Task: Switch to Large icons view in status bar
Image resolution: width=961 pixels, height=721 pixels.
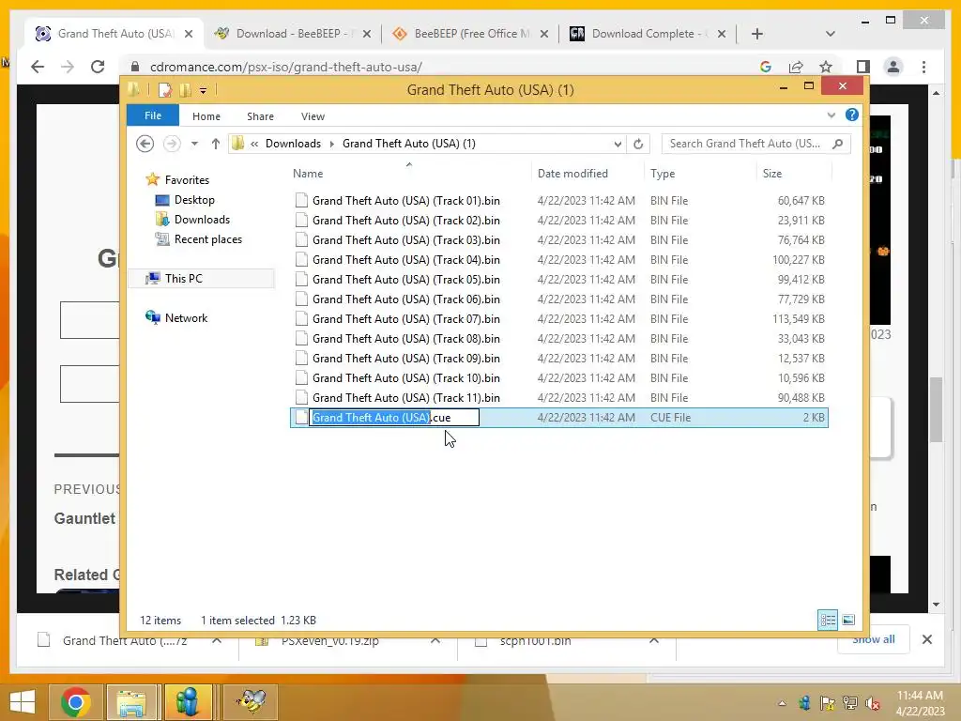Action: pos(848,620)
